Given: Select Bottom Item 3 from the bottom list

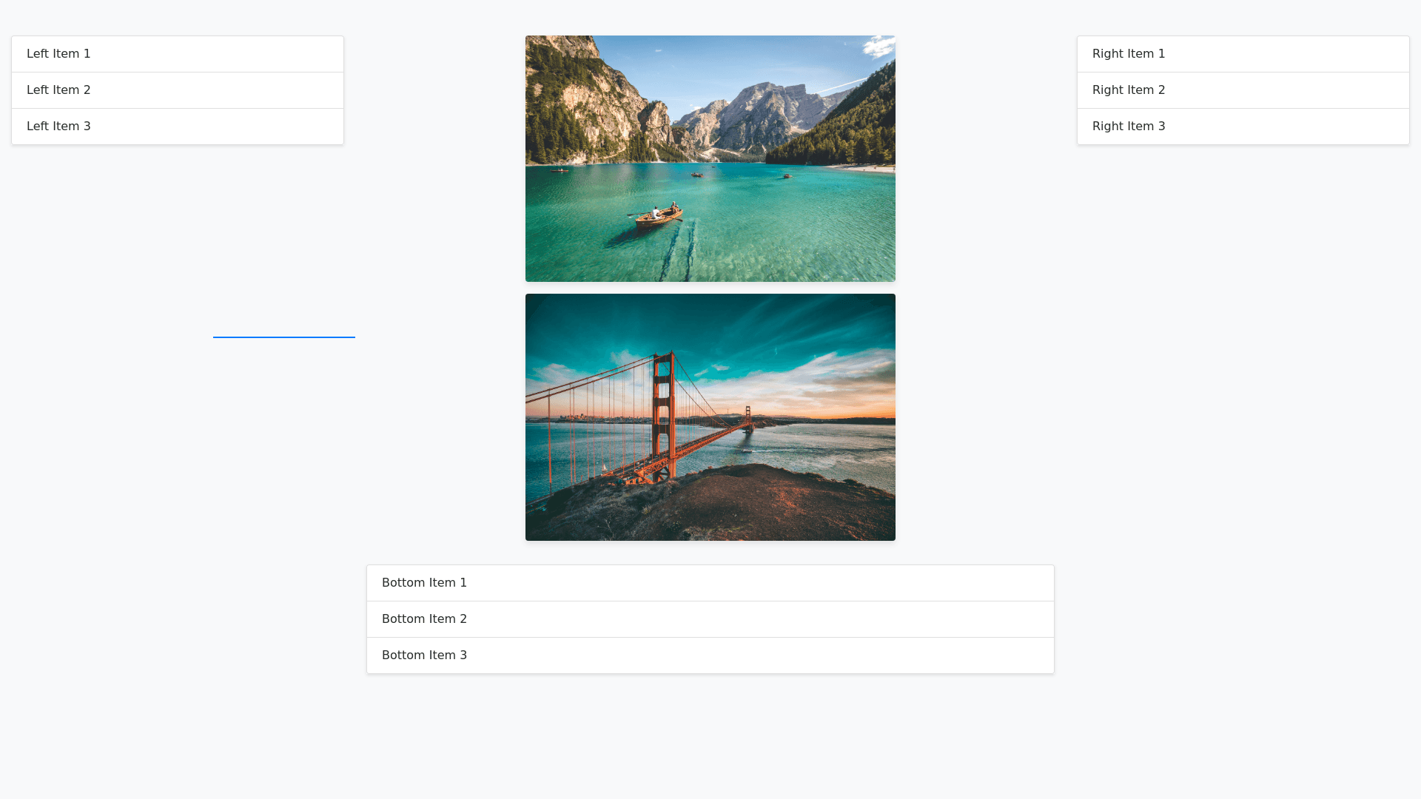Looking at the screenshot, I should click(x=710, y=655).
